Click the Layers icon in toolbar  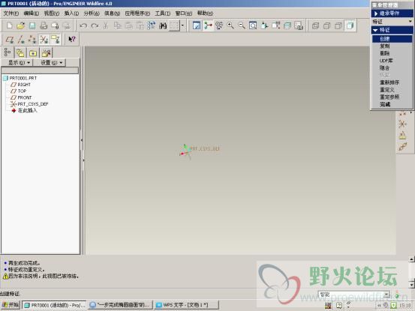pyautogui.click(x=287, y=25)
